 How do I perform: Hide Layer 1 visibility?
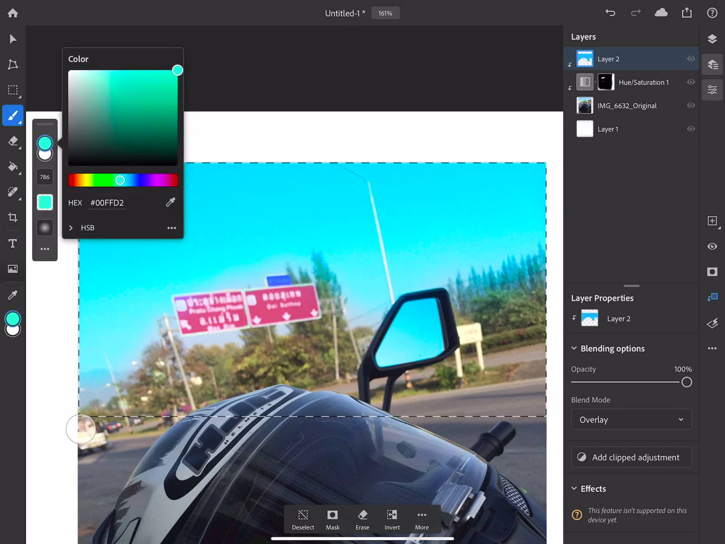tap(691, 129)
